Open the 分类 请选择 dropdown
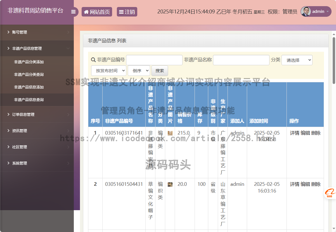 coord(297,60)
